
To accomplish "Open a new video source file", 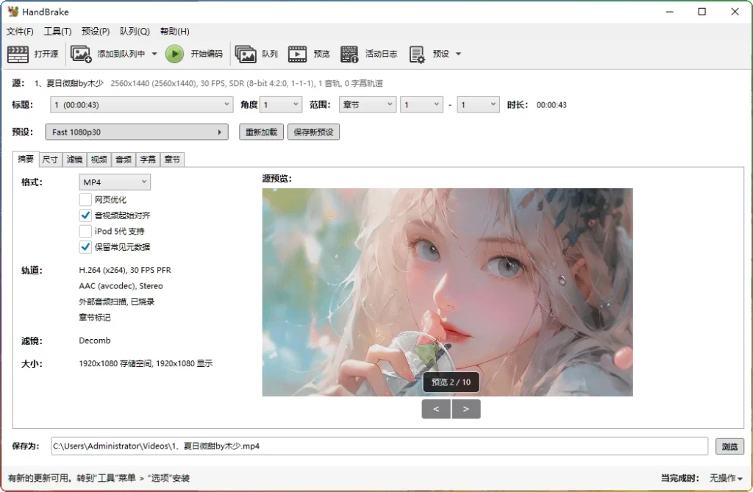I will tap(32, 53).
